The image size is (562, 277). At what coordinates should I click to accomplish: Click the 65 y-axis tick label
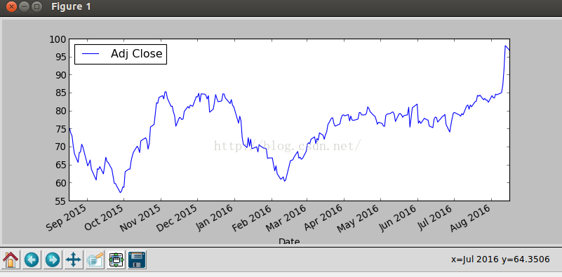[60, 165]
